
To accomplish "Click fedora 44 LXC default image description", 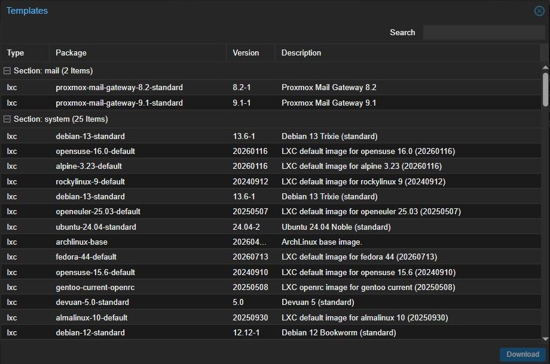I will pyautogui.click(x=359, y=257).
